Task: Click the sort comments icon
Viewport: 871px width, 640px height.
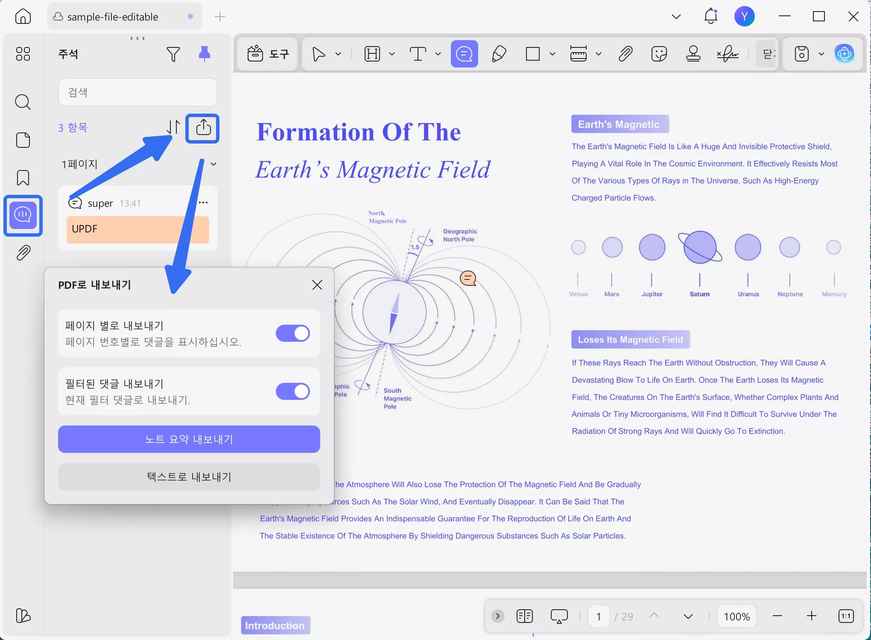Action: pyautogui.click(x=173, y=127)
